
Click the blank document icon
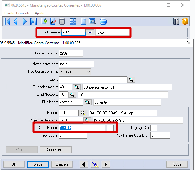point(83,21)
